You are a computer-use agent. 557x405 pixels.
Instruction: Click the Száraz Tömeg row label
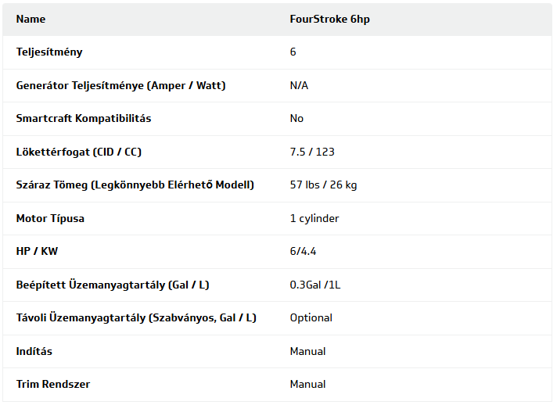135,185
